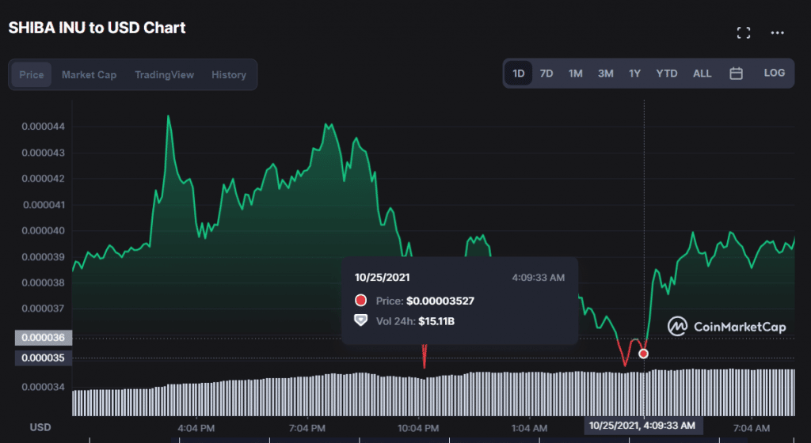Show year-to-date YTD range
Viewport: 811px width, 443px height.
[666, 74]
